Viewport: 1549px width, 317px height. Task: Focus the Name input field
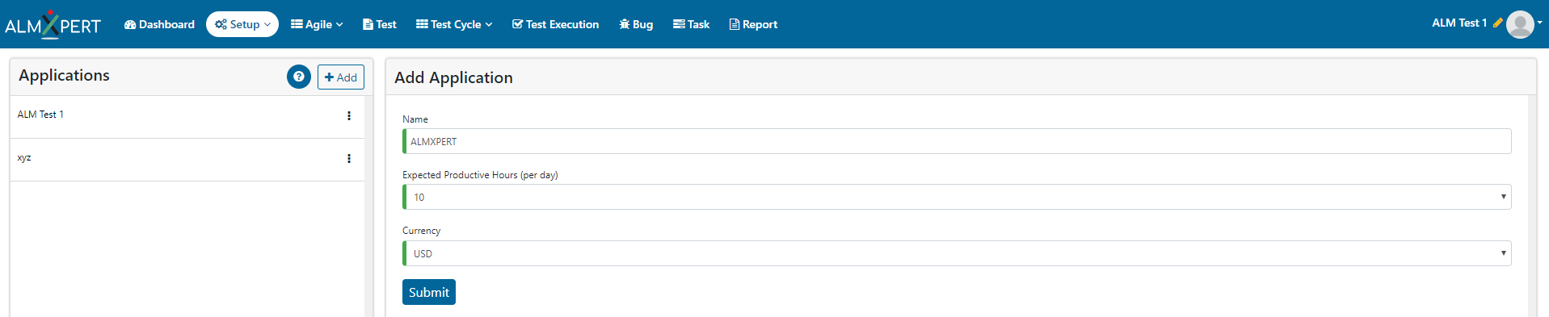click(x=957, y=141)
